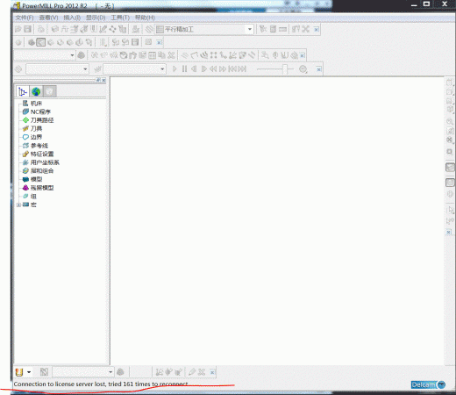Open the 查看(V) menu
Image resolution: width=456 pixels, height=395 pixels.
point(48,18)
